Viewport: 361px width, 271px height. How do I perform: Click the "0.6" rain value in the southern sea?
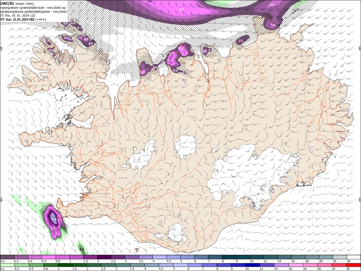tap(82, 249)
